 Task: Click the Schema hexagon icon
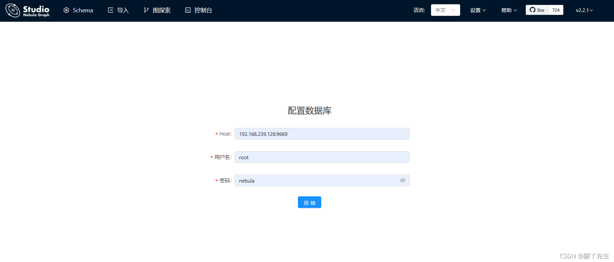tap(67, 10)
